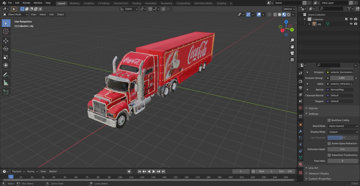360x186 pixels.
Task: Switch to the Shading workspace tab
Action: click(x=137, y=3)
